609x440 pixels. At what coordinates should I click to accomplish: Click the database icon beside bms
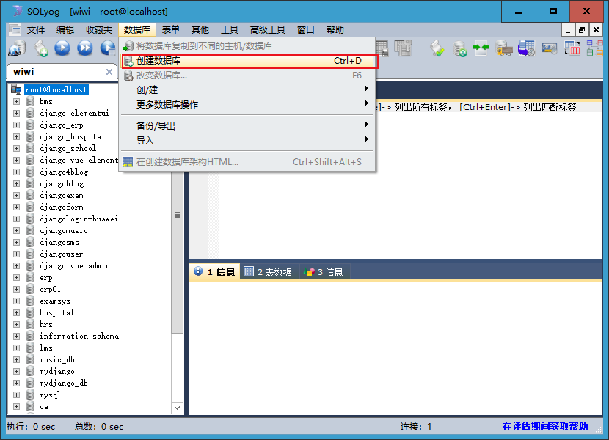(31, 101)
